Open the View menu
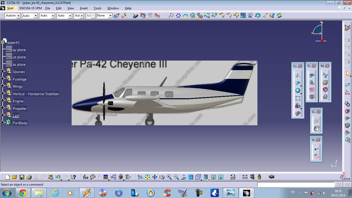352x198 pixels. 71,8
